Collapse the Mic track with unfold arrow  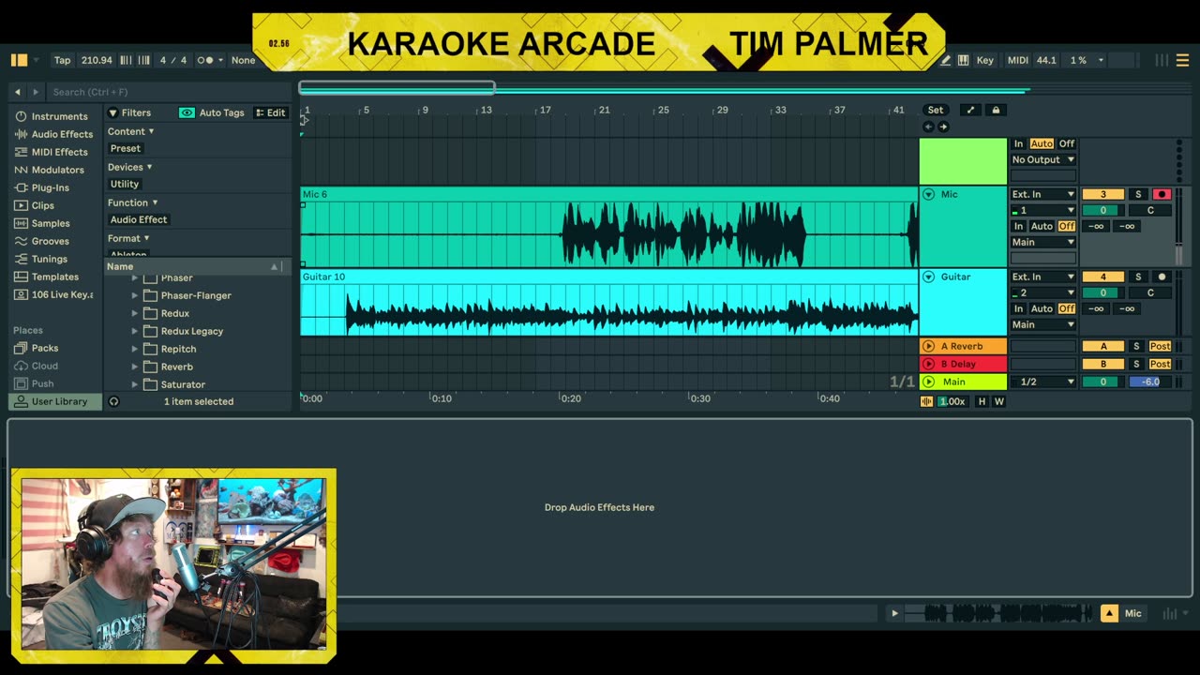coord(928,194)
